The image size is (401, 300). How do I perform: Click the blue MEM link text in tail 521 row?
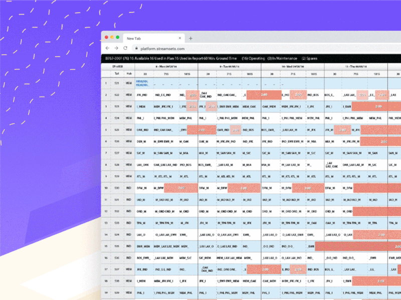click(142, 83)
